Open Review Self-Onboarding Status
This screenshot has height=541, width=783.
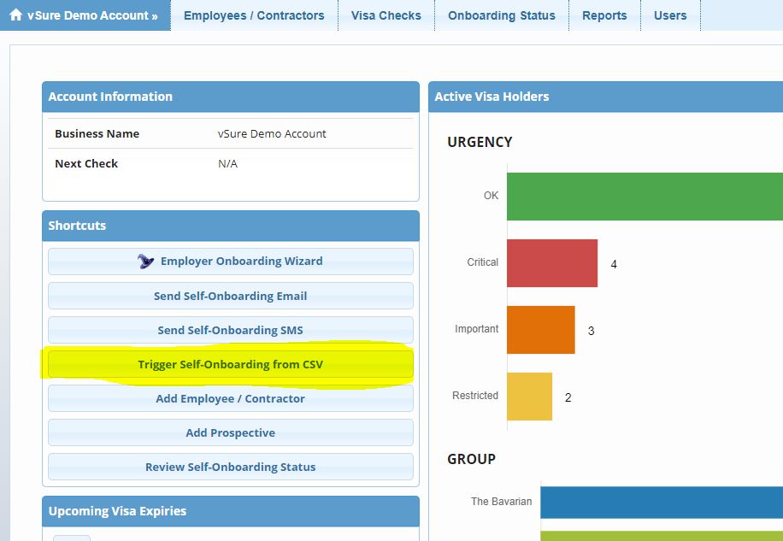tap(230, 467)
